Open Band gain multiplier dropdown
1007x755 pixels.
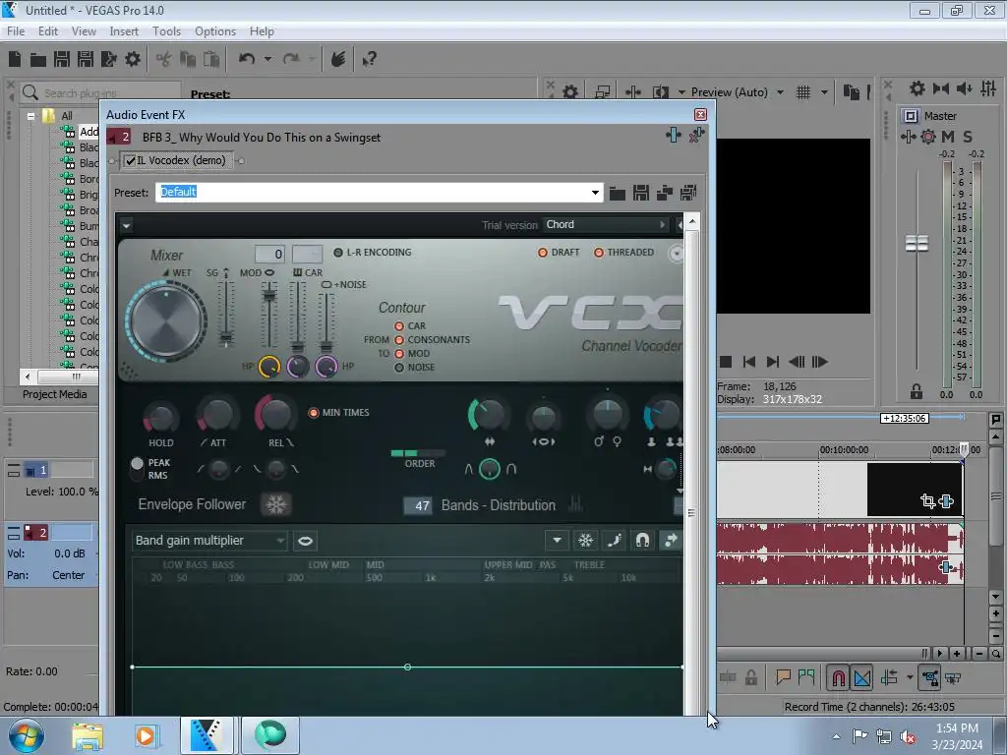[280, 541]
